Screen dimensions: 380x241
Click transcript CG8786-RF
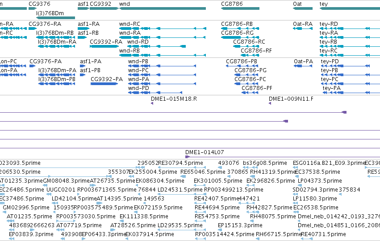click(249, 55)
